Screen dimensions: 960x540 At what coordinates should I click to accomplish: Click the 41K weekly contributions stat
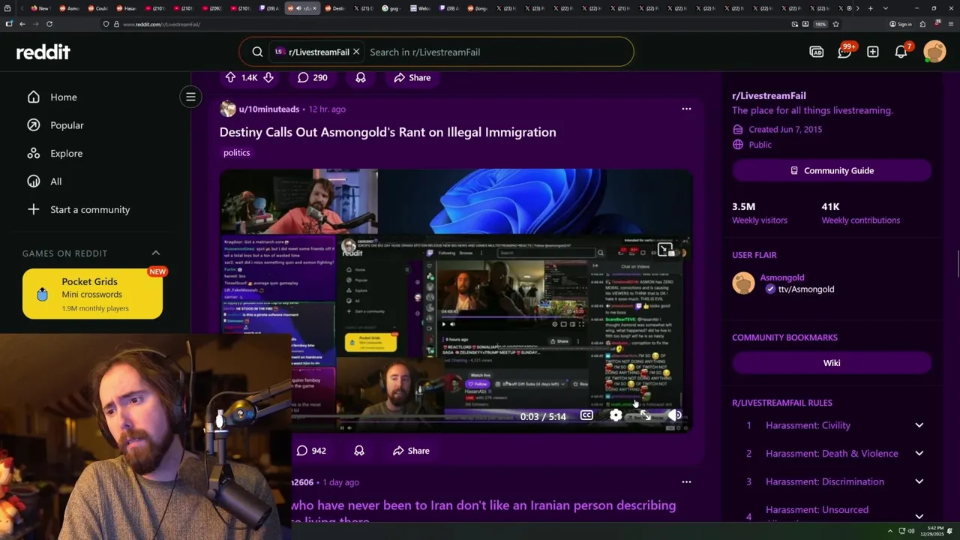click(860, 213)
